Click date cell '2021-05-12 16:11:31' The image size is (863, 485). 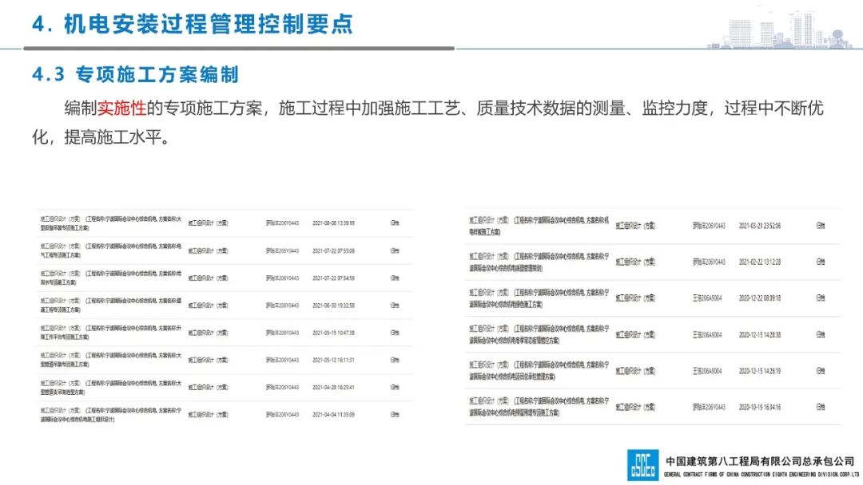(333, 360)
